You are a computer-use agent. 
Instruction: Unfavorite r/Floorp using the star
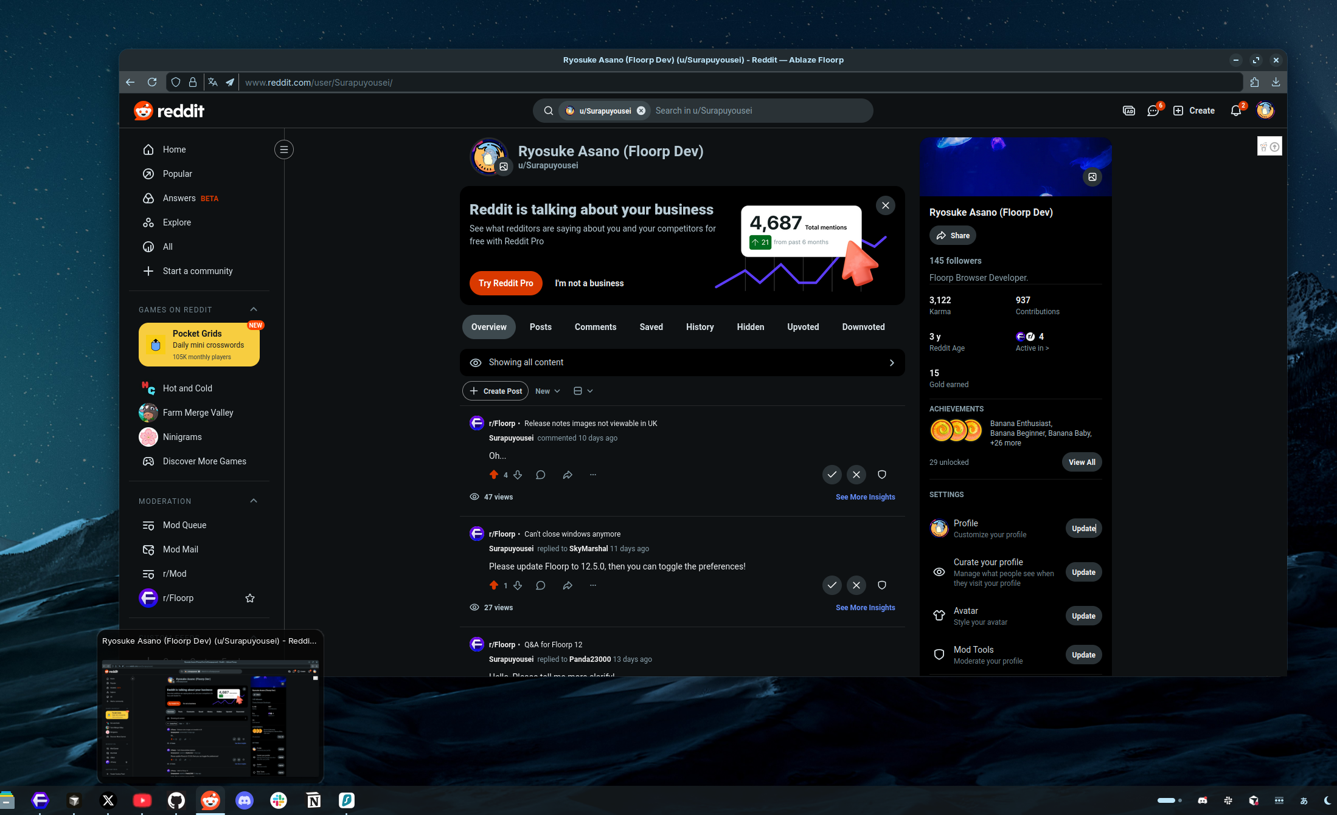(249, 598)
